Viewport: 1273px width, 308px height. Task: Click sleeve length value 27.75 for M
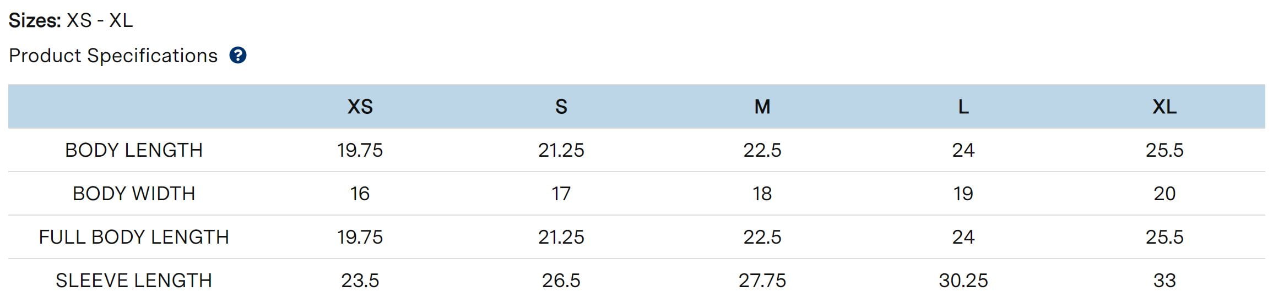pos(762,280)
